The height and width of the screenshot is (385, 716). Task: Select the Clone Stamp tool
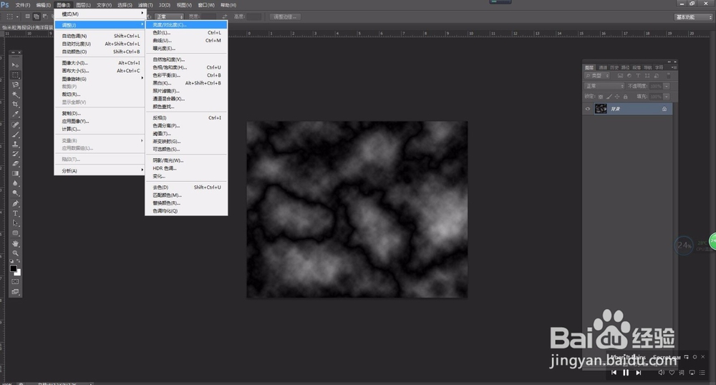[x=15, y=144]
